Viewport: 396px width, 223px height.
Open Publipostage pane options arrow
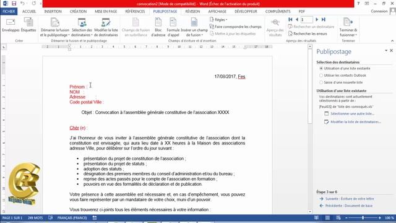pyautogui.click(x=386, y=51)
